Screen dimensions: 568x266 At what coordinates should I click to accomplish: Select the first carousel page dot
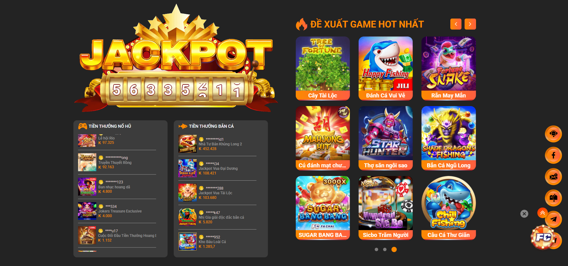(376, 249)
